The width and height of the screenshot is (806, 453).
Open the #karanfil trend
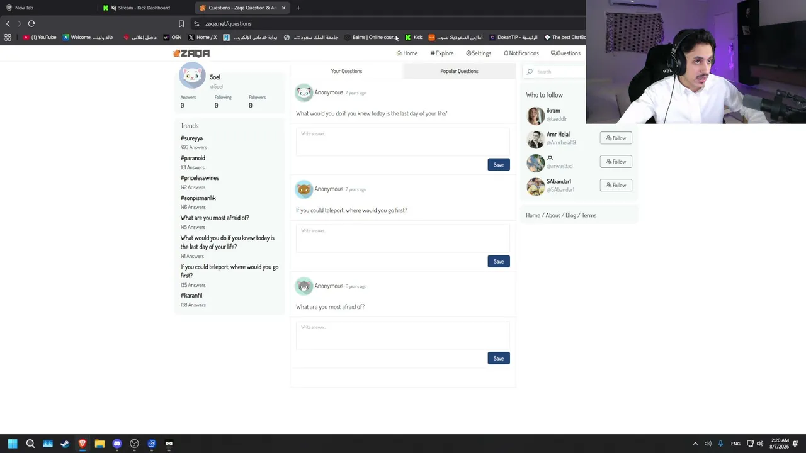[191, 296]
